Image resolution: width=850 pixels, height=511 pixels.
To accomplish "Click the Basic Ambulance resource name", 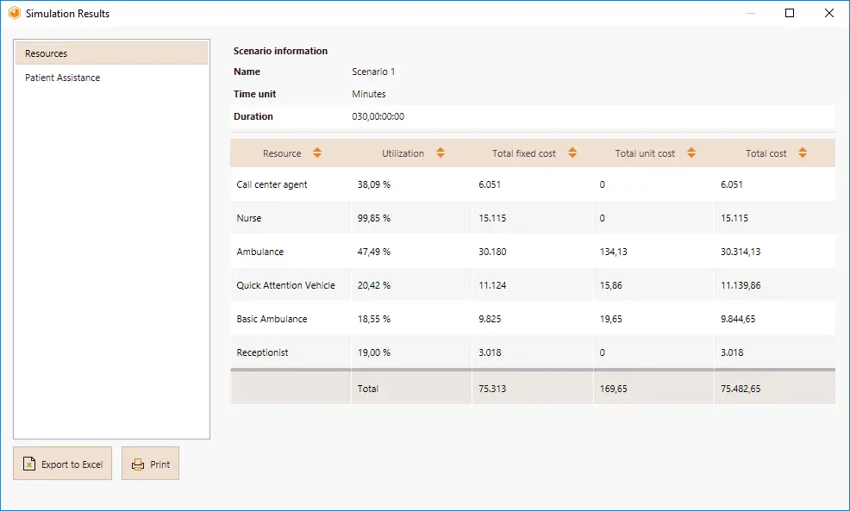I will point(272,319).
